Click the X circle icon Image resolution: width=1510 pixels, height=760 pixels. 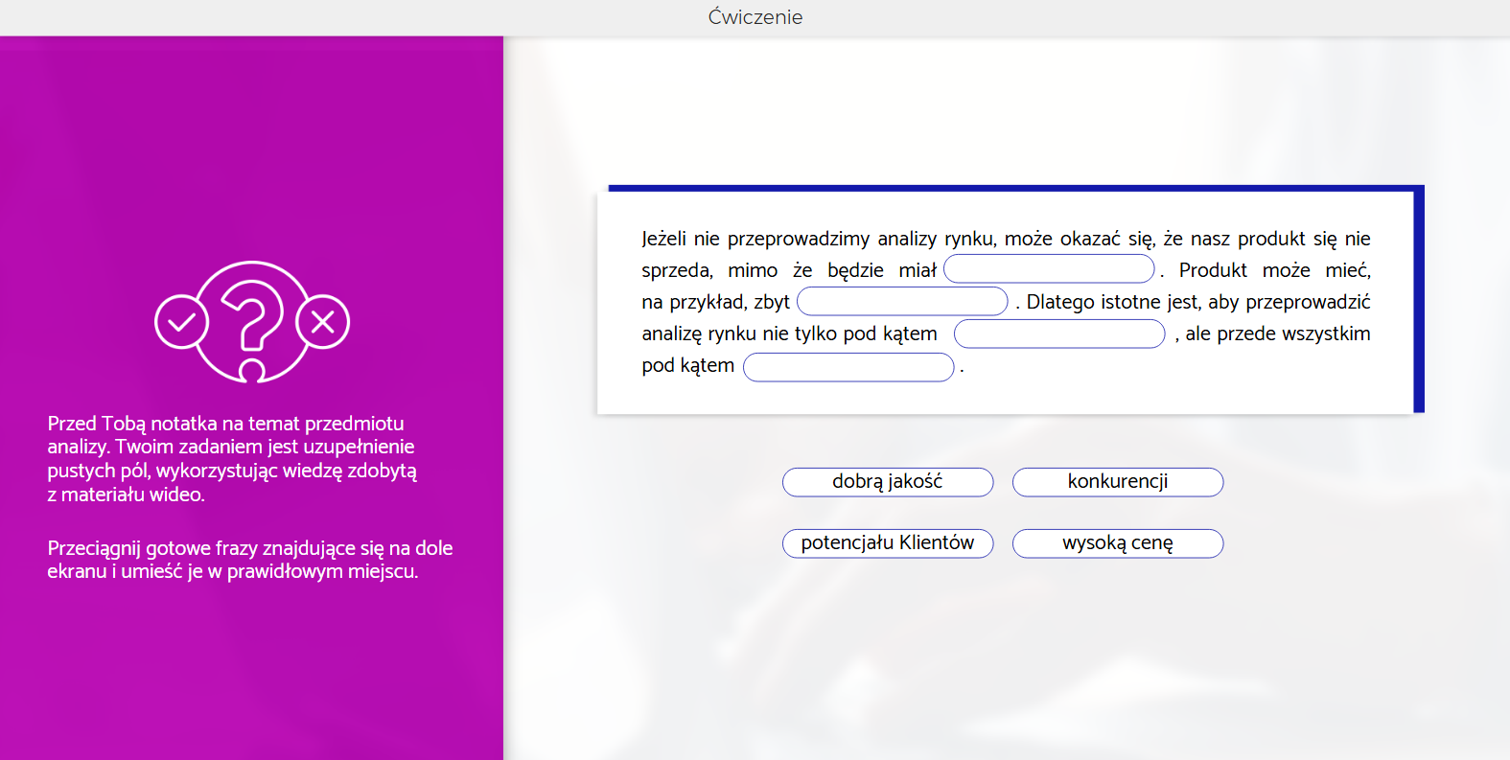pos(323,322)
